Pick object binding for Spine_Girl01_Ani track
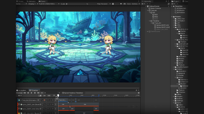The image size is (204, 114). pos(41,104)
